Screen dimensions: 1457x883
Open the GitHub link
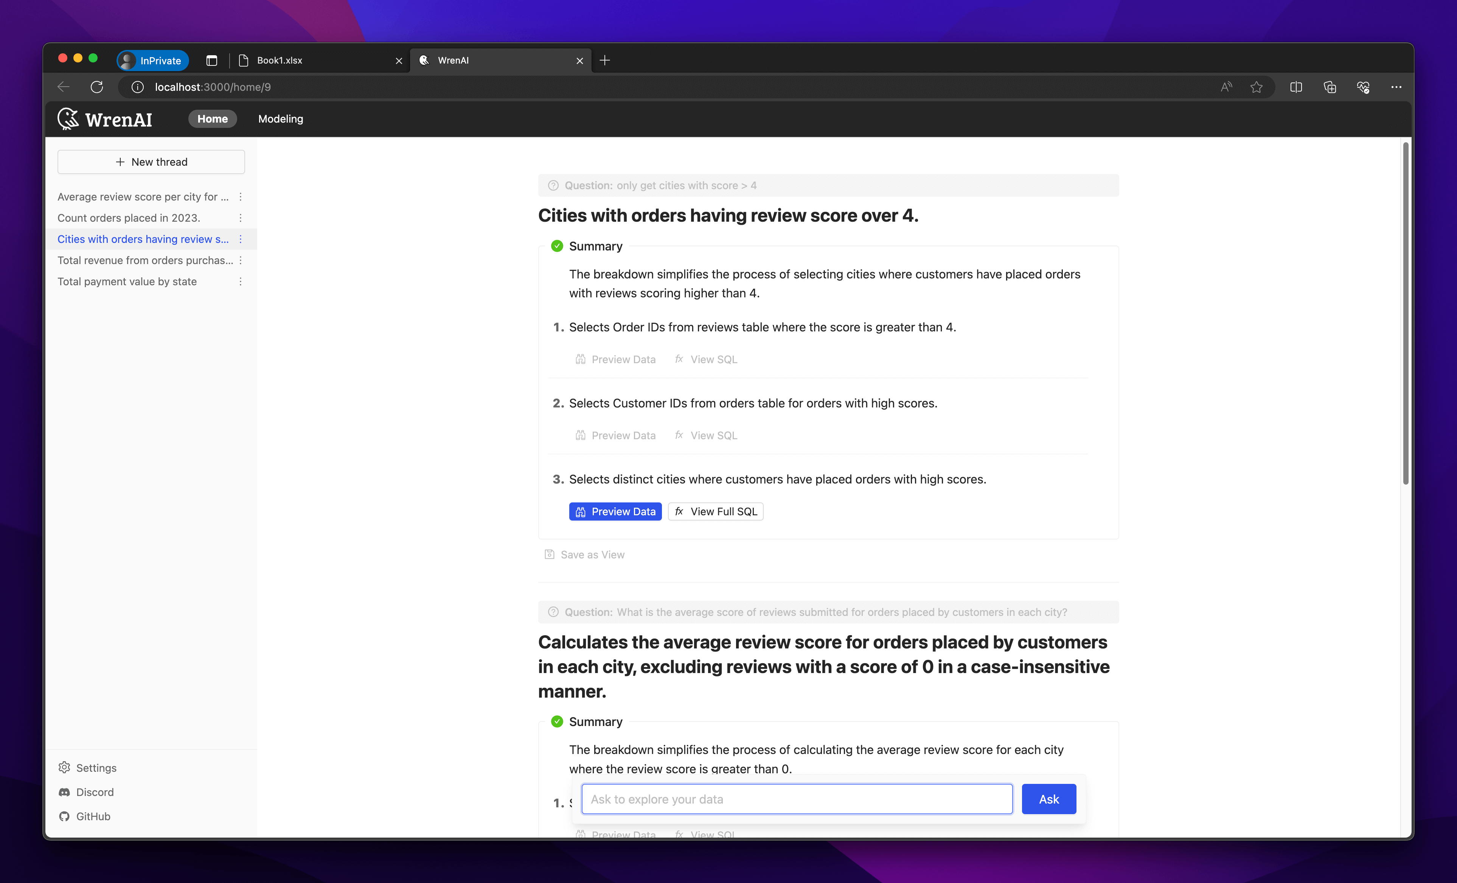[85, 817]
